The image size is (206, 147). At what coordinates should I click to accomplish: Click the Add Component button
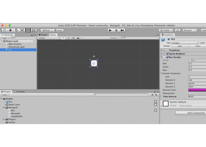(x=191, y=113)
